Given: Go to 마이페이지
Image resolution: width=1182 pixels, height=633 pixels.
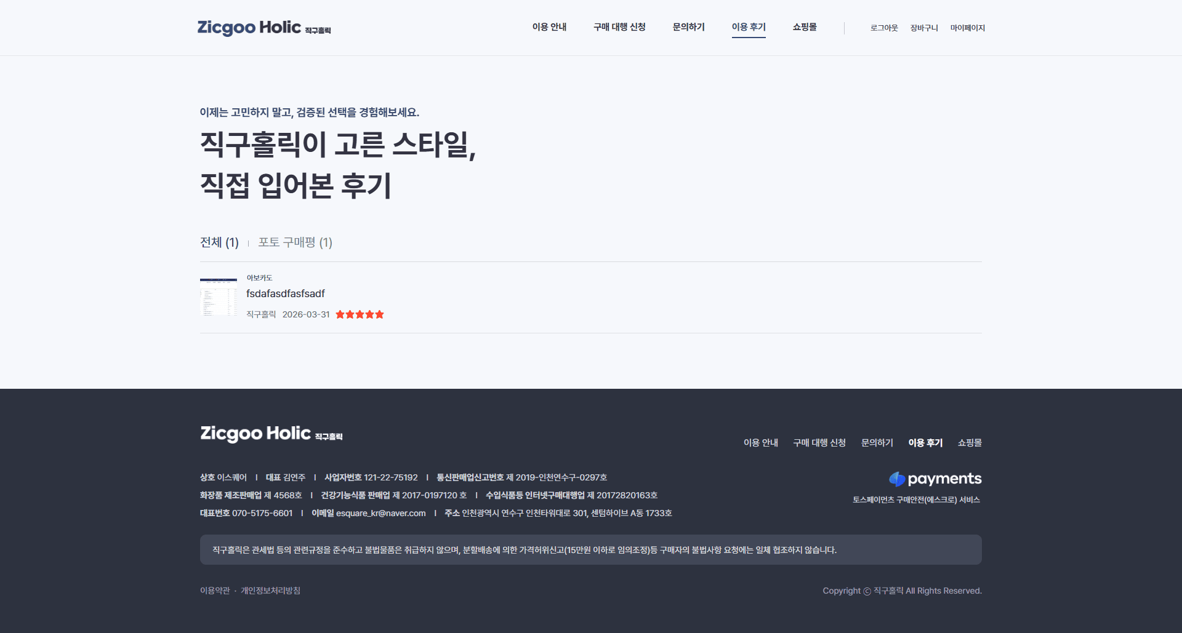Looking at the screenshot, I should pos(967,28).
